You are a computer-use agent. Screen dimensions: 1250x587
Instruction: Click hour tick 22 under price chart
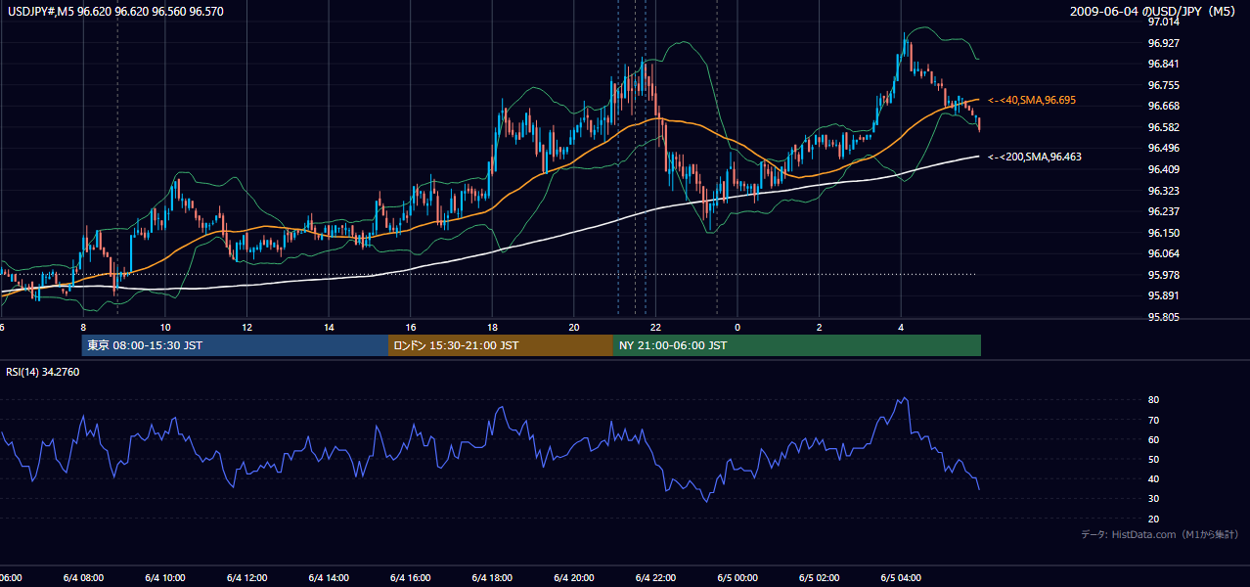[x=655, y=327]
